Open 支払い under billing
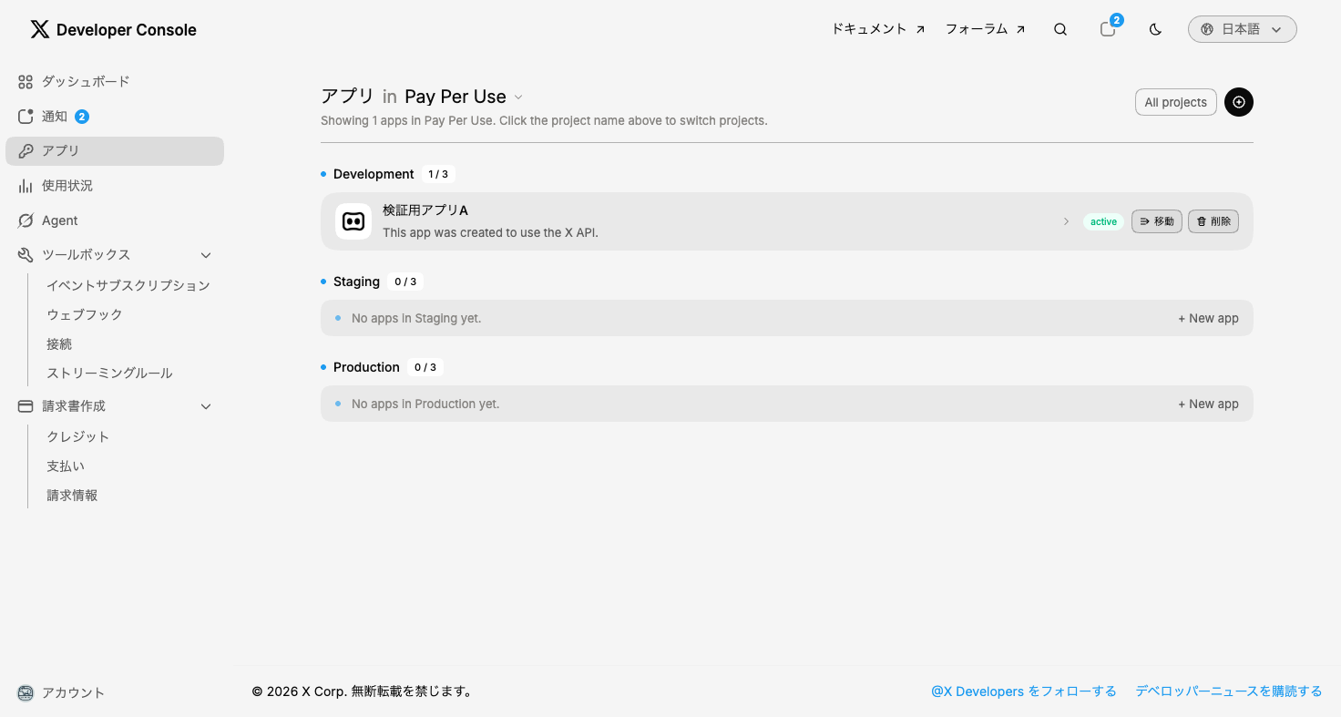 coord(66,466)
